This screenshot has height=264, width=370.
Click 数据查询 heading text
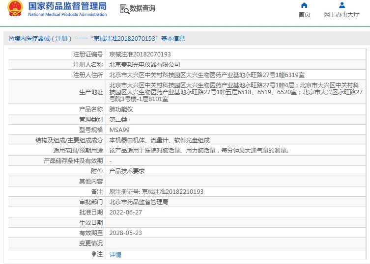tap(142, 8)
